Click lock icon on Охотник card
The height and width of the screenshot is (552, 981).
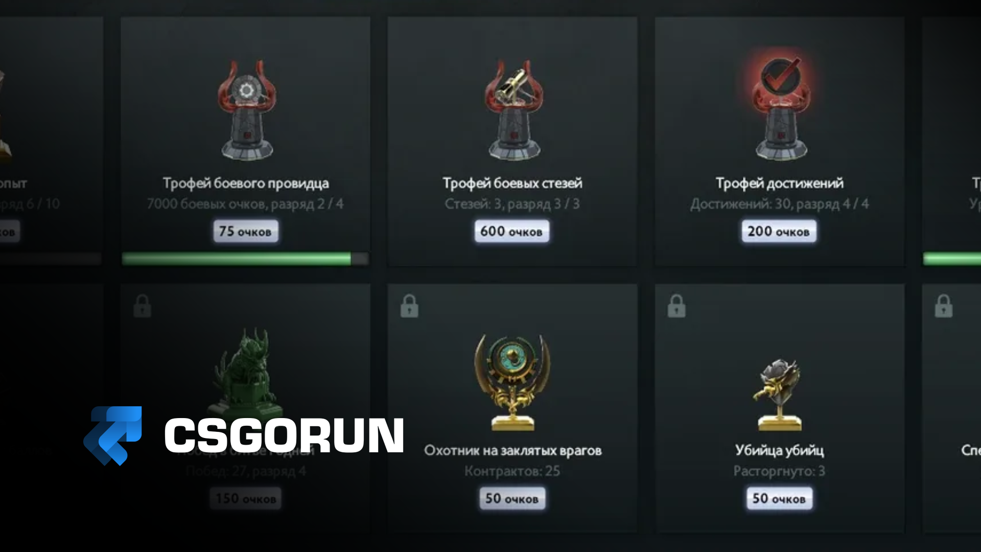(x=409, y=306)
